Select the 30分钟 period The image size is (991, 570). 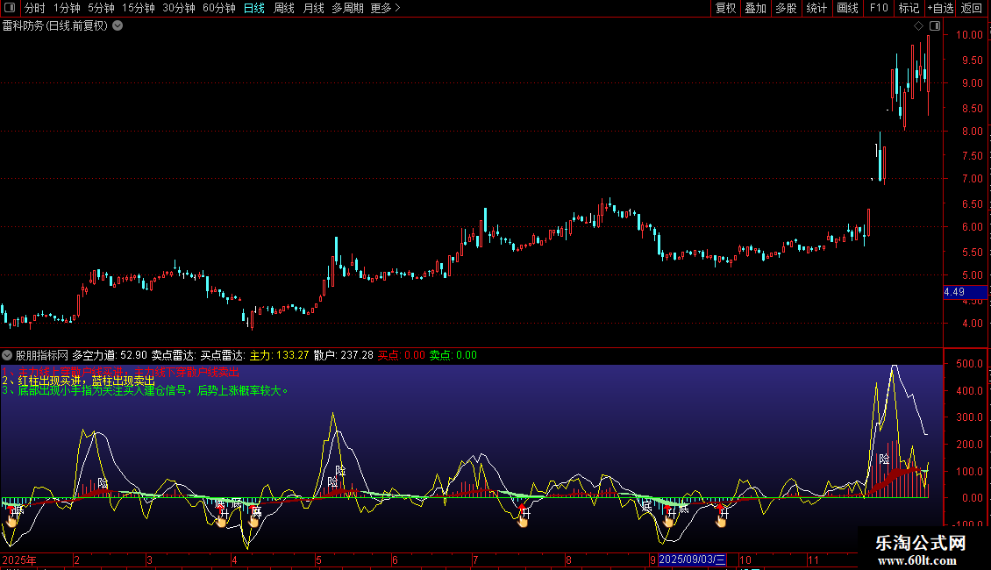(179, 8)
